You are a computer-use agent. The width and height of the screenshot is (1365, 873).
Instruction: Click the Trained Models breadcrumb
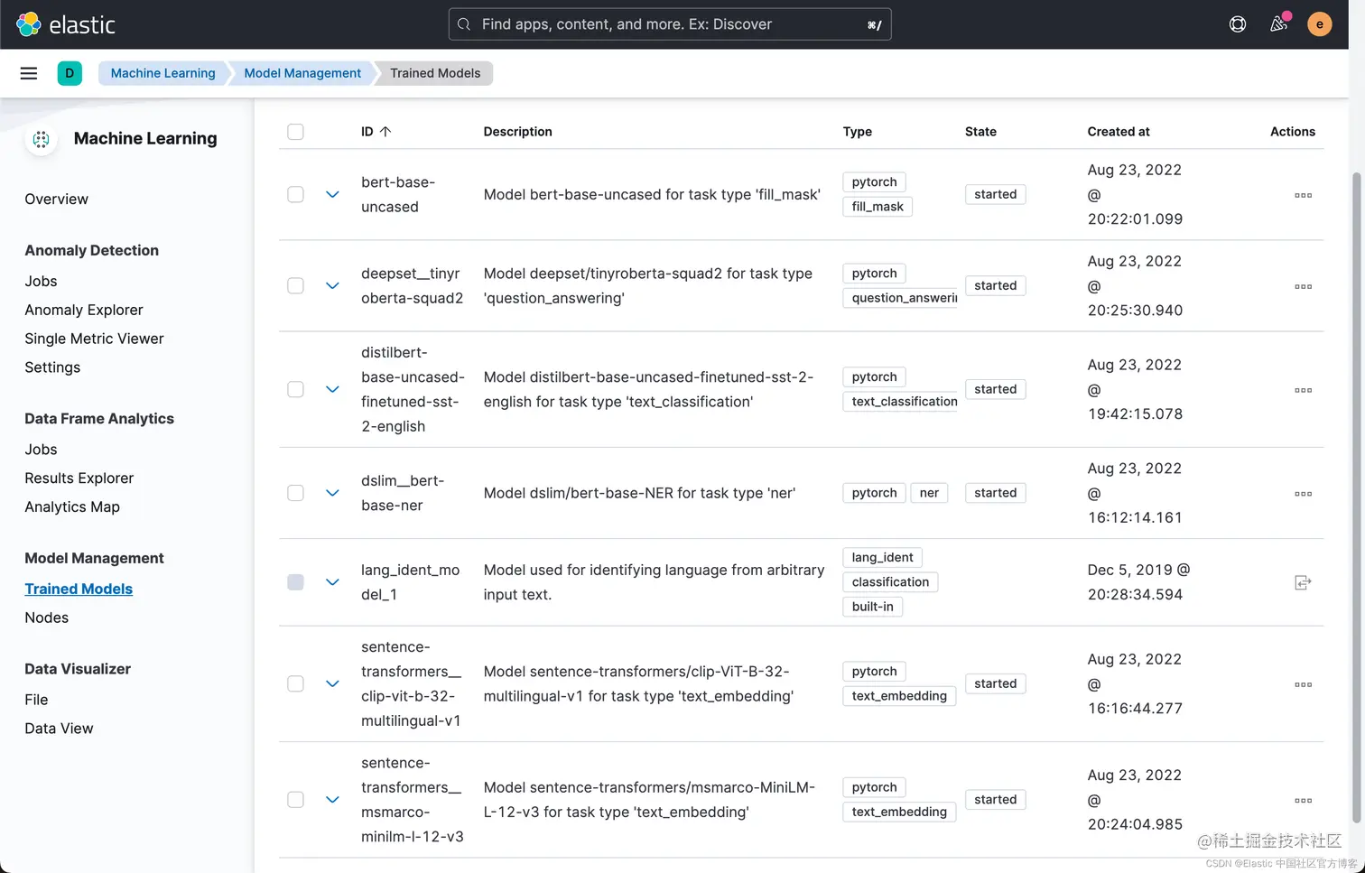[435, 73]
